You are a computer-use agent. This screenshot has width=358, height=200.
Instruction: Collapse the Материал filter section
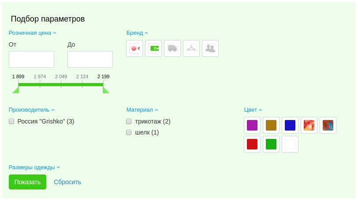tap(142, 110)
